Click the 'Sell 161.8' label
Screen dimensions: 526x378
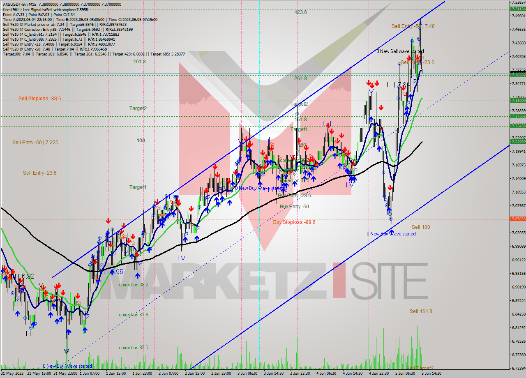(x=421, y=311)
